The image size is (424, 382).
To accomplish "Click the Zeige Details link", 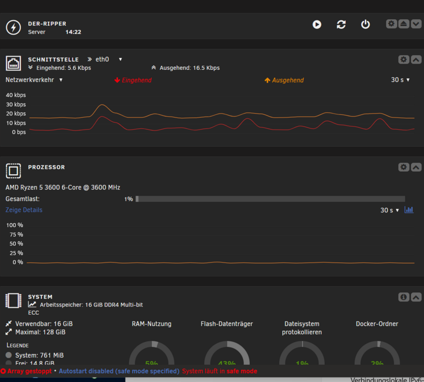I will coord(24,210).
